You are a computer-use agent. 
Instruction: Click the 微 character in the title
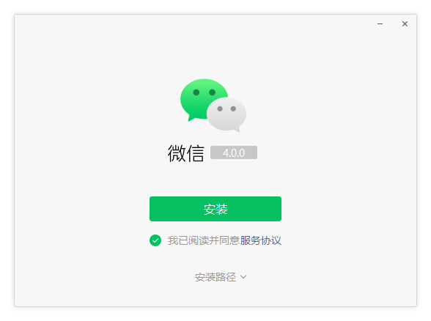[x=177, y=153]
